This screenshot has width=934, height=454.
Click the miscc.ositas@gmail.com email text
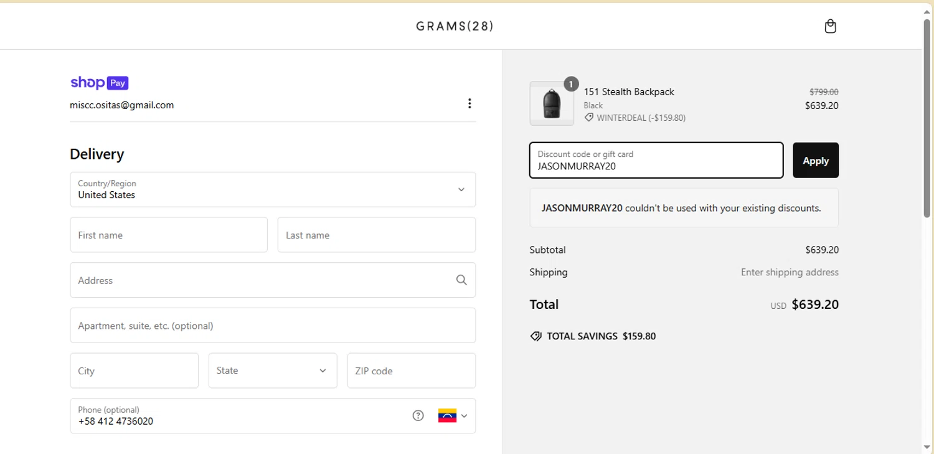(x=122, y=105)
